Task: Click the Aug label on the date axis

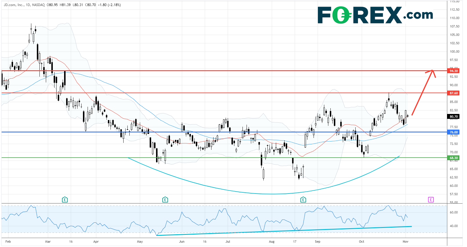Action: point(271,242)
